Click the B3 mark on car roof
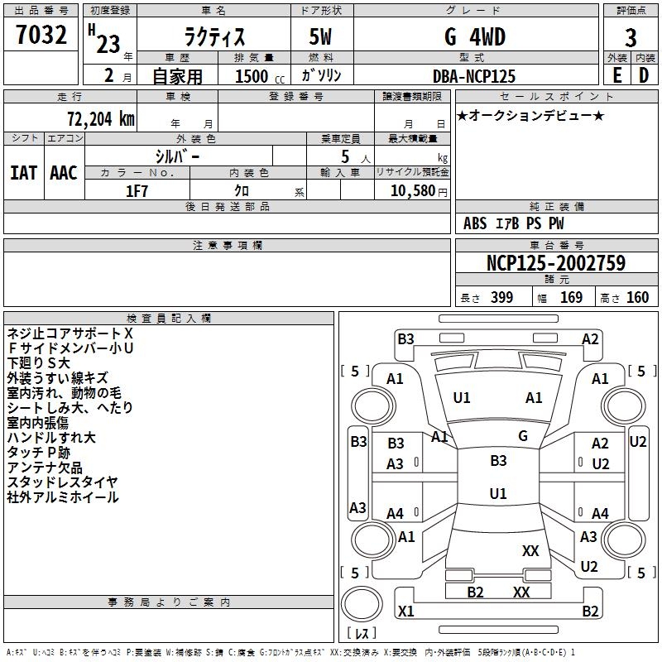The height and width of the screenshot is (662, 662). 498,460
